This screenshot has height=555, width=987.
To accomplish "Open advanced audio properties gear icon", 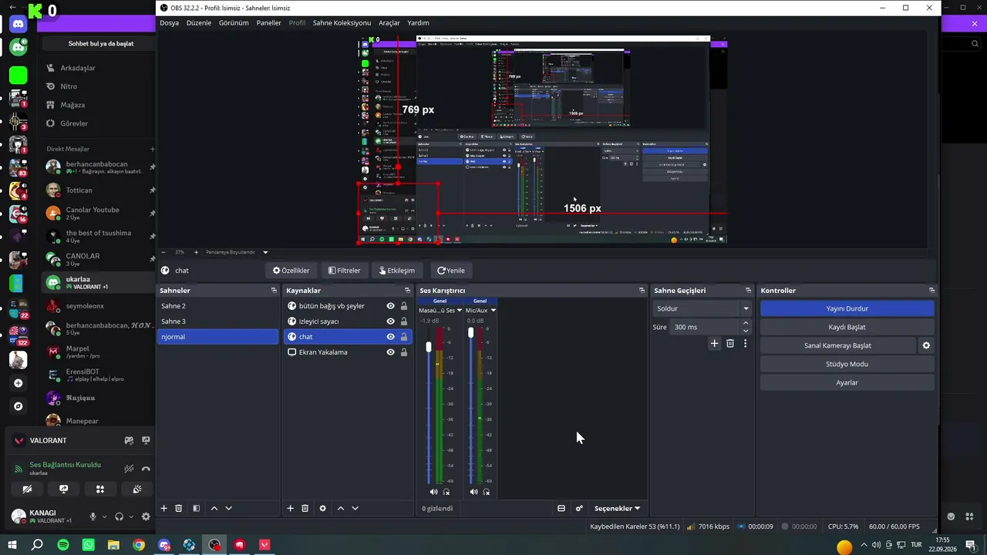I will [579, 508].
